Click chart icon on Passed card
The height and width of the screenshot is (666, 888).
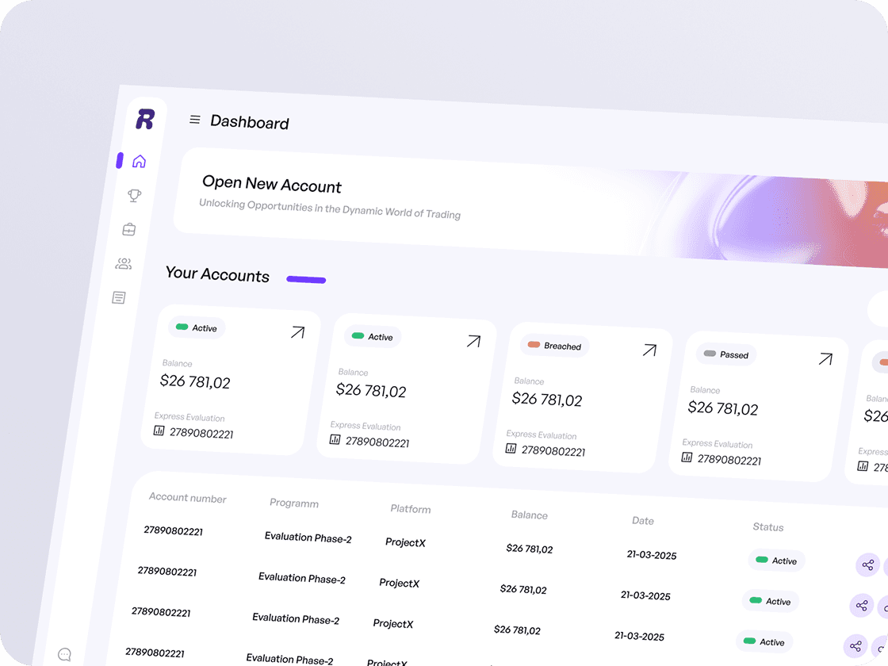pos(687,457)
